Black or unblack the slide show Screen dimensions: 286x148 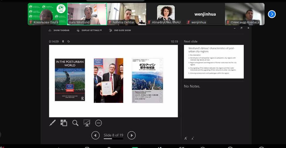(87, 123)
